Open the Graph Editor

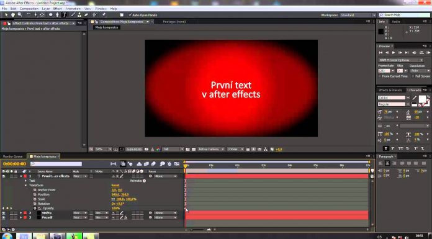click(x=177, y=164)
